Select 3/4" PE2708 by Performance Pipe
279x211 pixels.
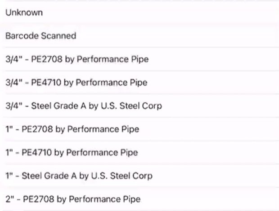point(77,59)
